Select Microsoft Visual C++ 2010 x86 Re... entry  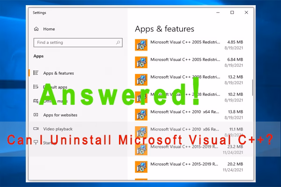(x=189, y=132)
